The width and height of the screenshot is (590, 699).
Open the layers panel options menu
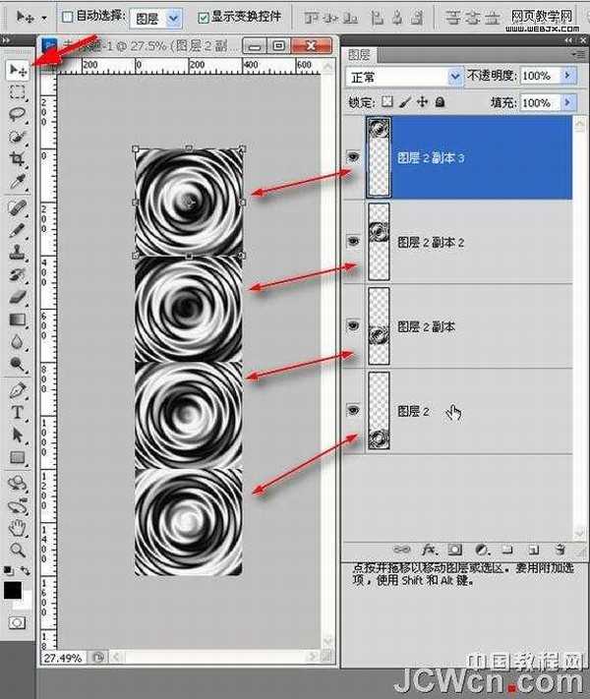580,54
